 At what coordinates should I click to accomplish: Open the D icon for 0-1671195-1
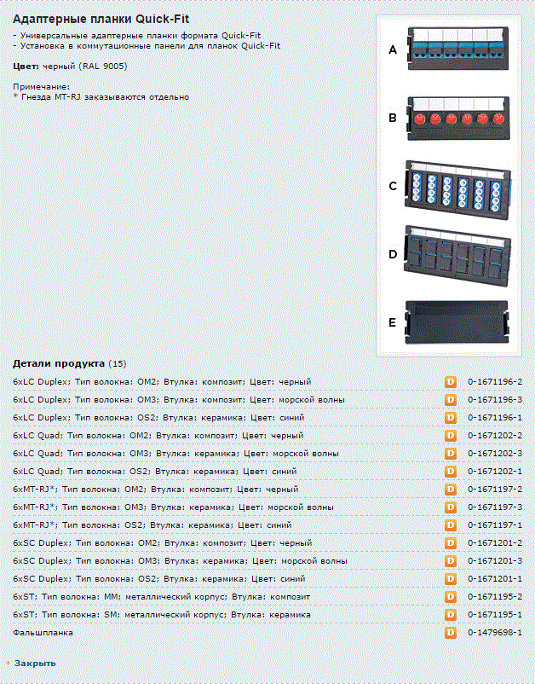pyautogui.click(x=451, y=615)
